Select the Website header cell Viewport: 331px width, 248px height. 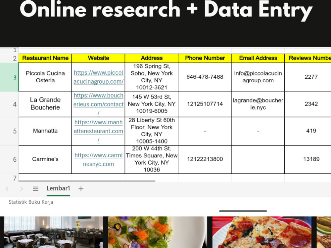[x=98, y=58]
